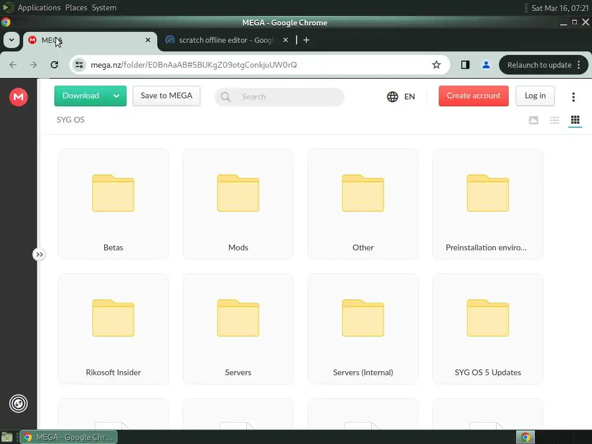This screenshot has width=592, height=444.
Task: Open the language selector globe
Action: pos(393,97)
